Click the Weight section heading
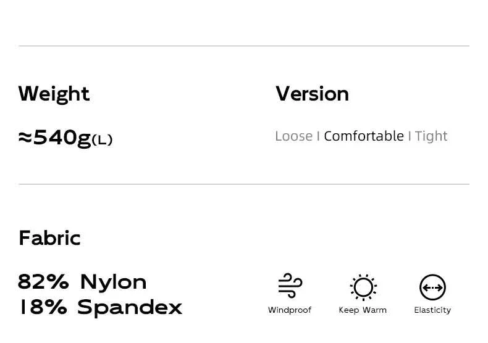This screenshot has width=488, height=343. point(54,94)
